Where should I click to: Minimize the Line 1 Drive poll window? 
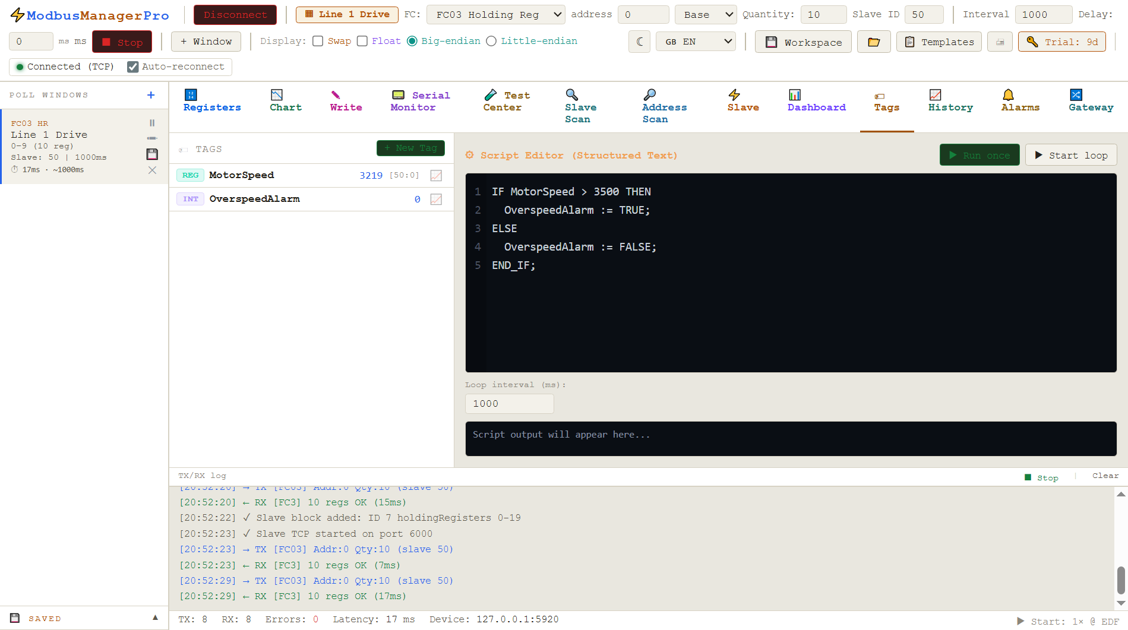[152, 138]
